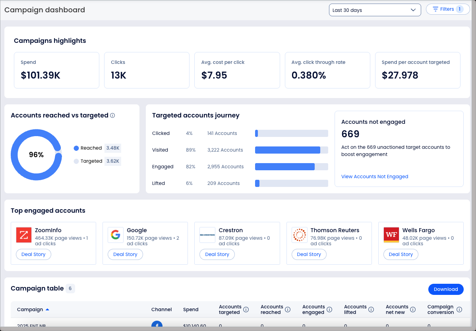Click the Clicks highlight card

point(147,70)
